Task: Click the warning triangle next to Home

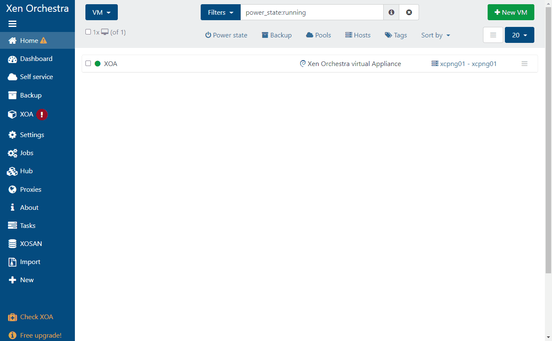Action: point(43,40)
